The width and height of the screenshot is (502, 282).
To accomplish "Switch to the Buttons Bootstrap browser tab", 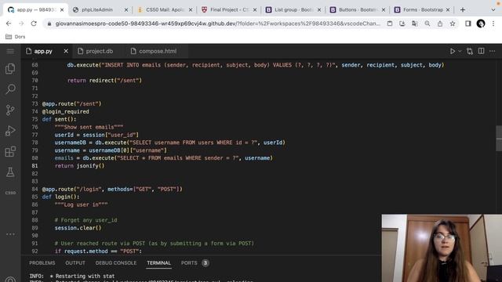I will [358, 10].
